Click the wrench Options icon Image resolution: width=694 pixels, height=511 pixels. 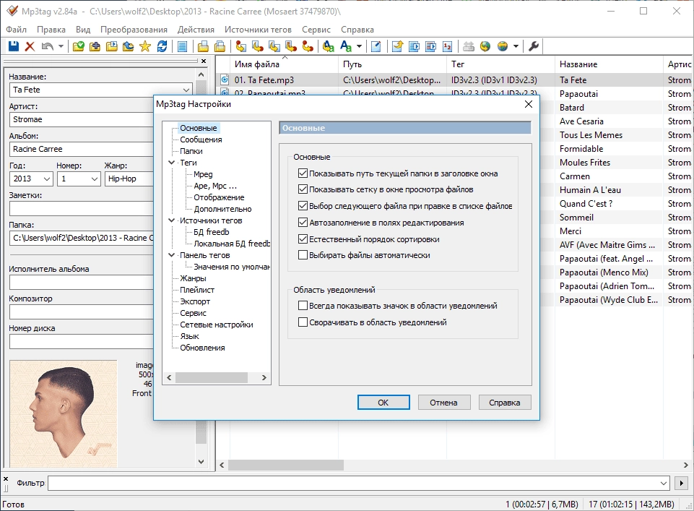pyautogui.click(x=534, y=46)
